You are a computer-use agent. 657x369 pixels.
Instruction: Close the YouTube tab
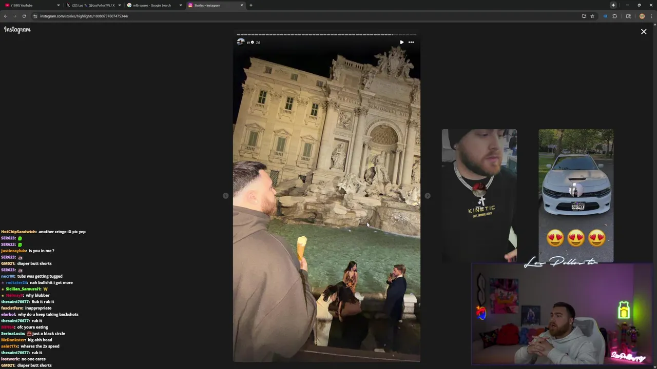[x=58, y=5]
